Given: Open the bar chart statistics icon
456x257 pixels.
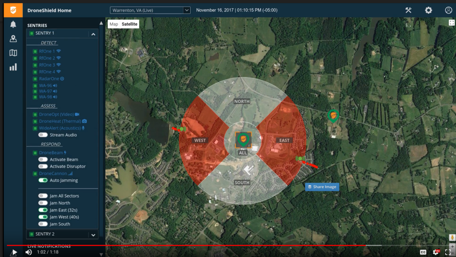Looking at the screenshot, I should [x=13, y=67].
